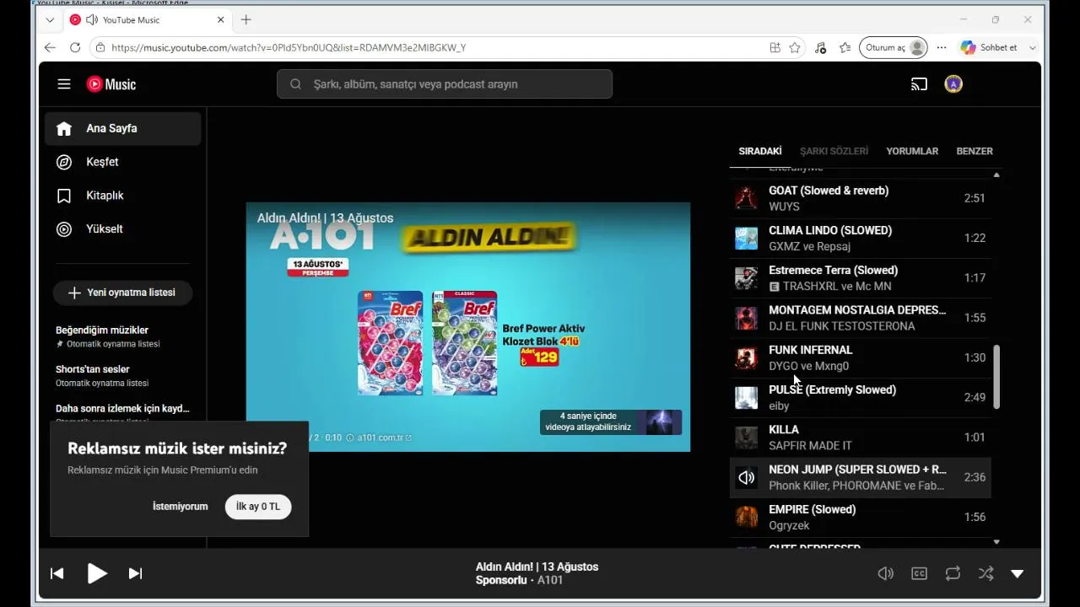Click the YouTube Music logo

click(111, 84)
